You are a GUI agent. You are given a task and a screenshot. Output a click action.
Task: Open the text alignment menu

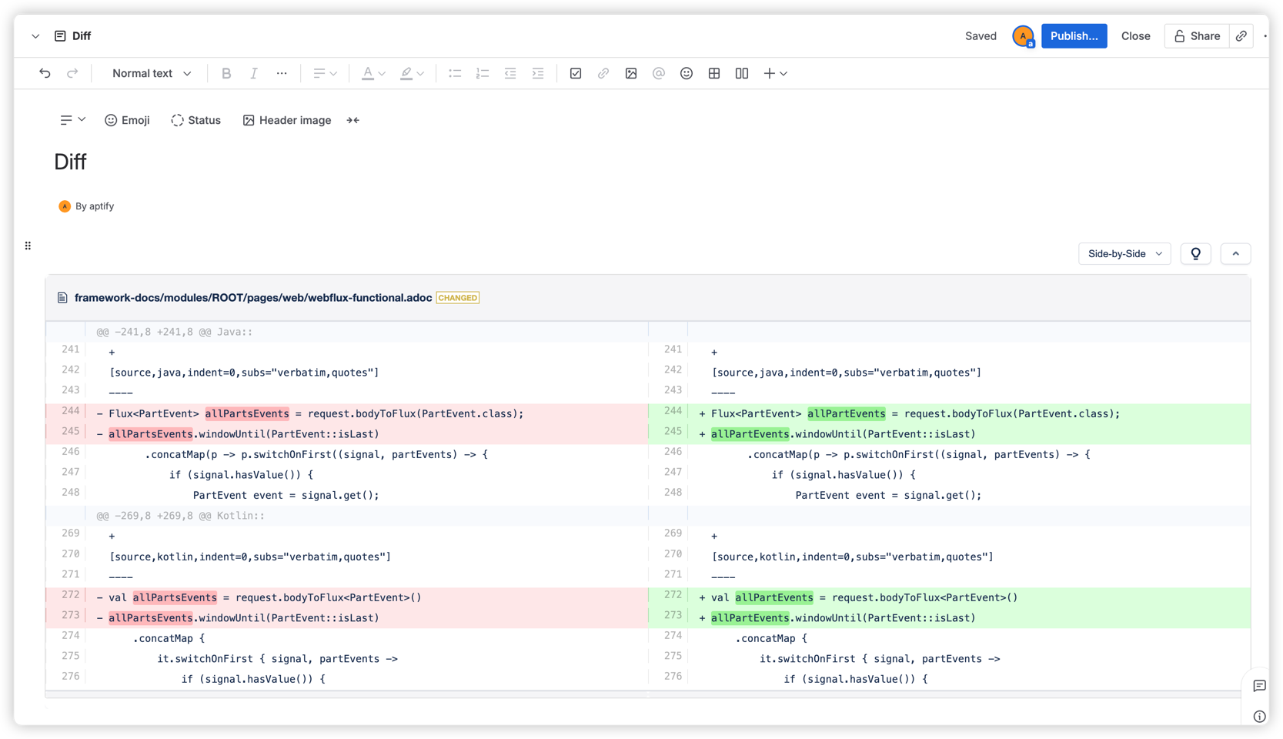324,73
